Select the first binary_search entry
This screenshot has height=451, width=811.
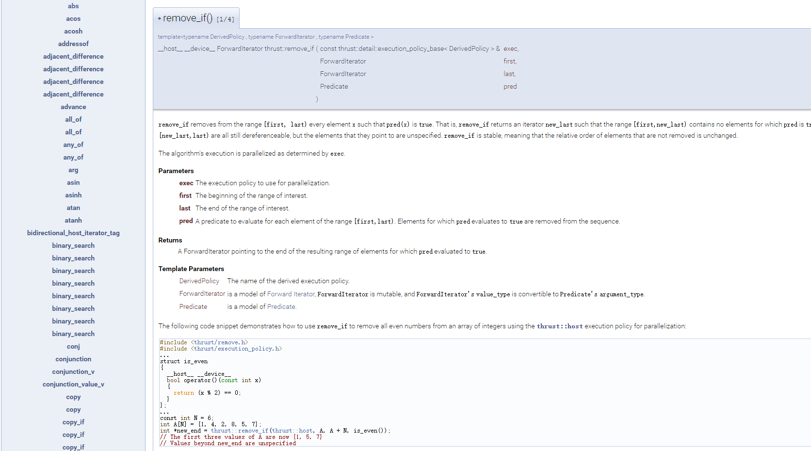[x=73, y=245]
